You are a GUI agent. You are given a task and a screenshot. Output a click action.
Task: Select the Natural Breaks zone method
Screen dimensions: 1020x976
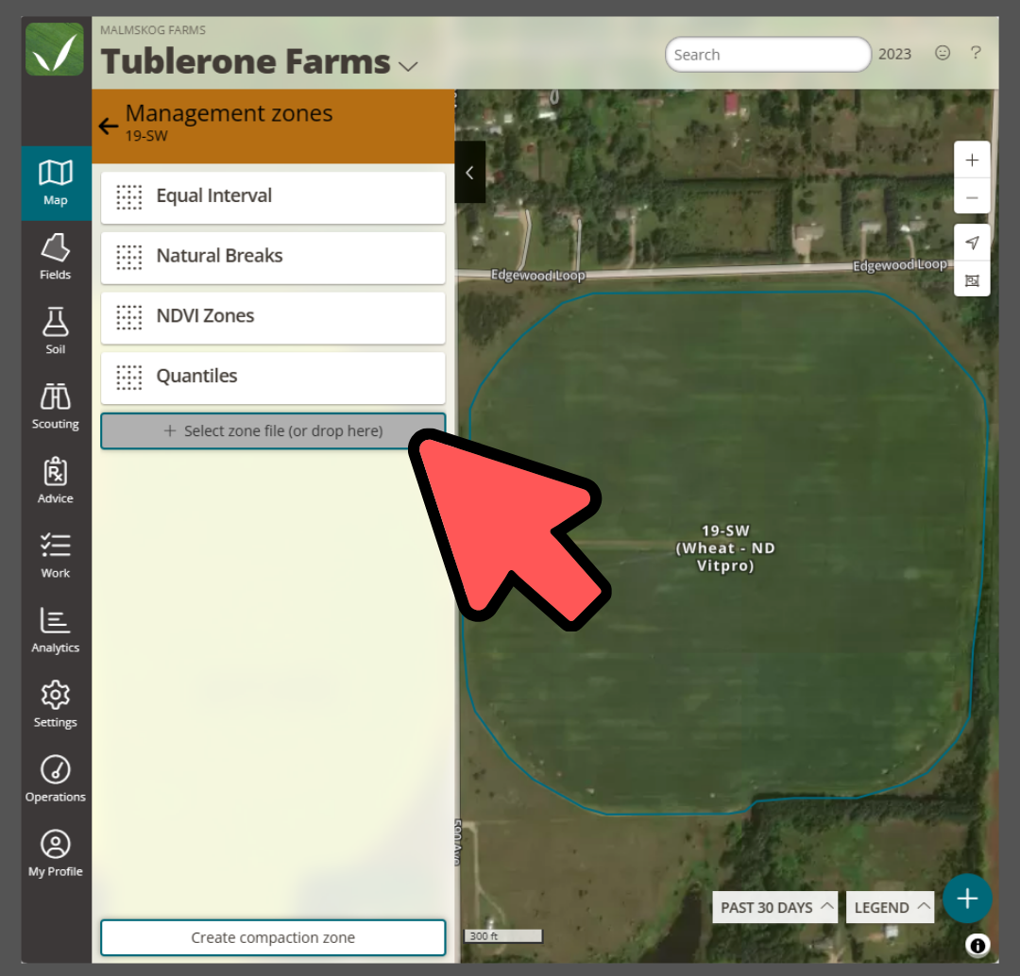click(273, 257)
